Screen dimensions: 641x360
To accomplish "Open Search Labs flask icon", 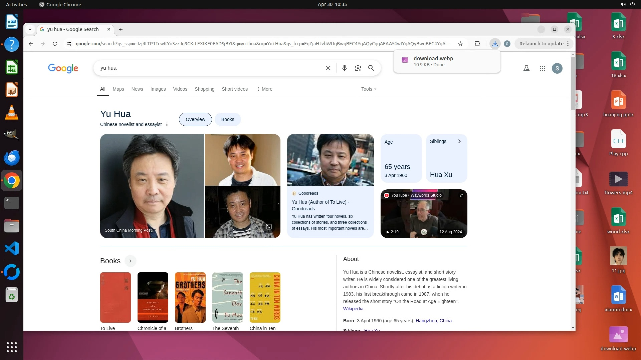I will (x=526, y=68).
